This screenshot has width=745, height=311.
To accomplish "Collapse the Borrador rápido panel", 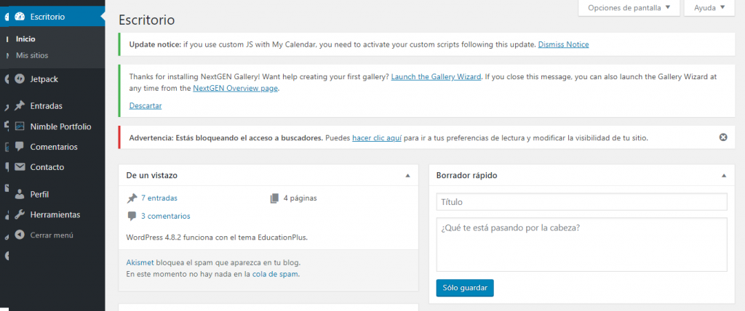I will click(724, 176).
